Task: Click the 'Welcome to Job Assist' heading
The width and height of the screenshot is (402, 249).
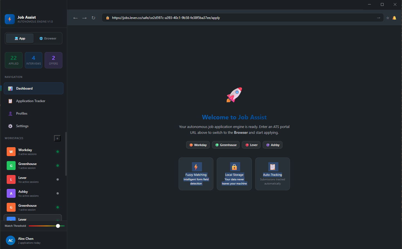Action: [234, 117]
